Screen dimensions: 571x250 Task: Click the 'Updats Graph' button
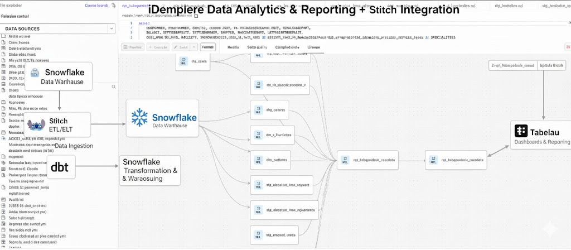[x=551, y=65]
